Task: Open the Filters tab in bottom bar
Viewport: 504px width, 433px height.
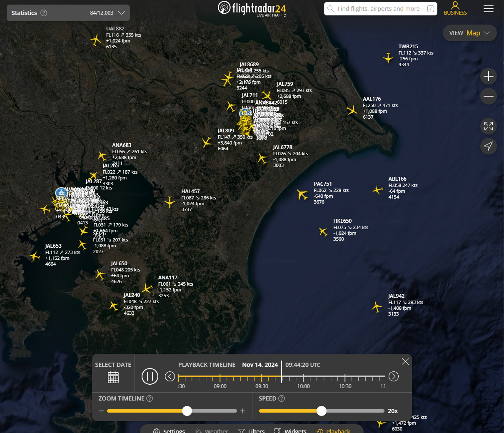Action: coord(252,430)
